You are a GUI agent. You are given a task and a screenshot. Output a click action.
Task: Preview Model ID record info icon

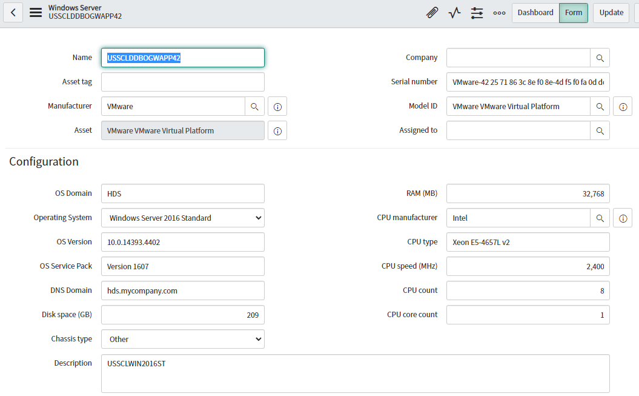click(x=623, y=106)
